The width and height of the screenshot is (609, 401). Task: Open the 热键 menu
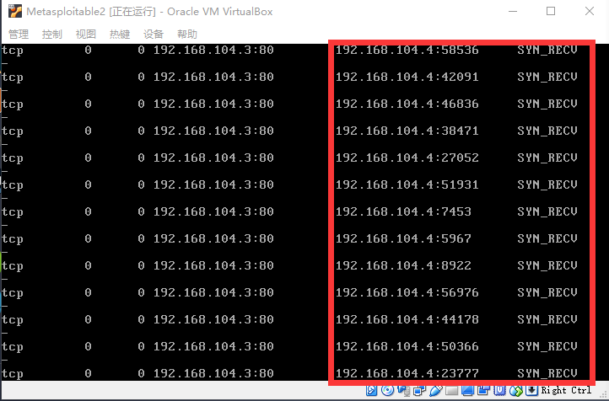pyautogui.click(x=120, y=35)
